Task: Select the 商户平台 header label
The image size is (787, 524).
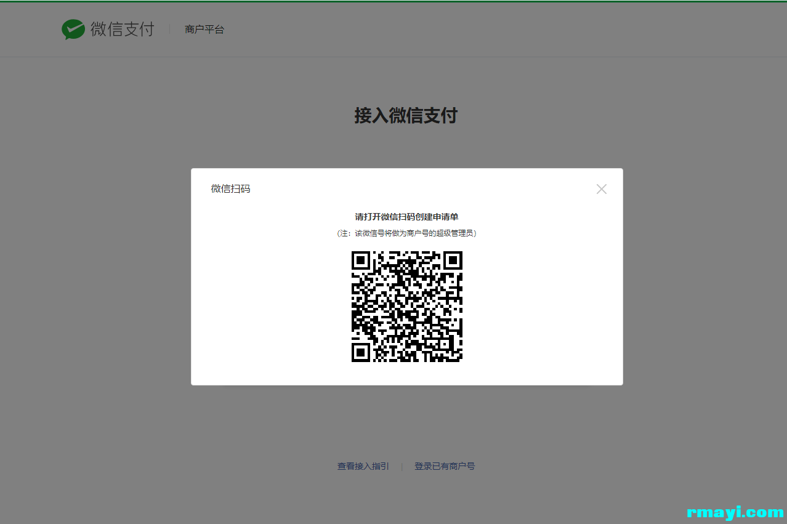Action: (x=204, y=30)
